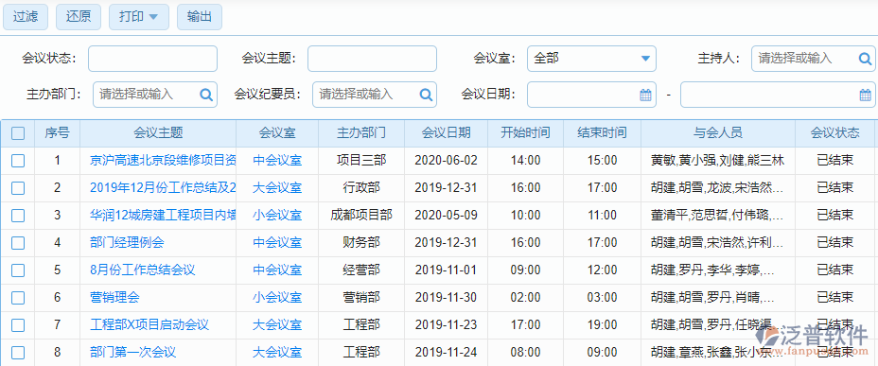Sort by 开始时间 column header
The image size is (878, 366).
[525, 133]
